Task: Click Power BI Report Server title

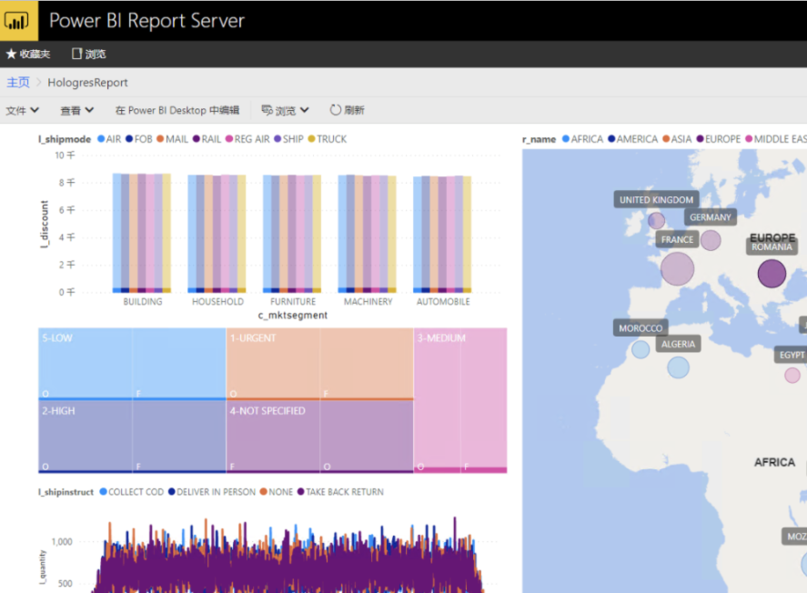Action: (x=146, y=21)
